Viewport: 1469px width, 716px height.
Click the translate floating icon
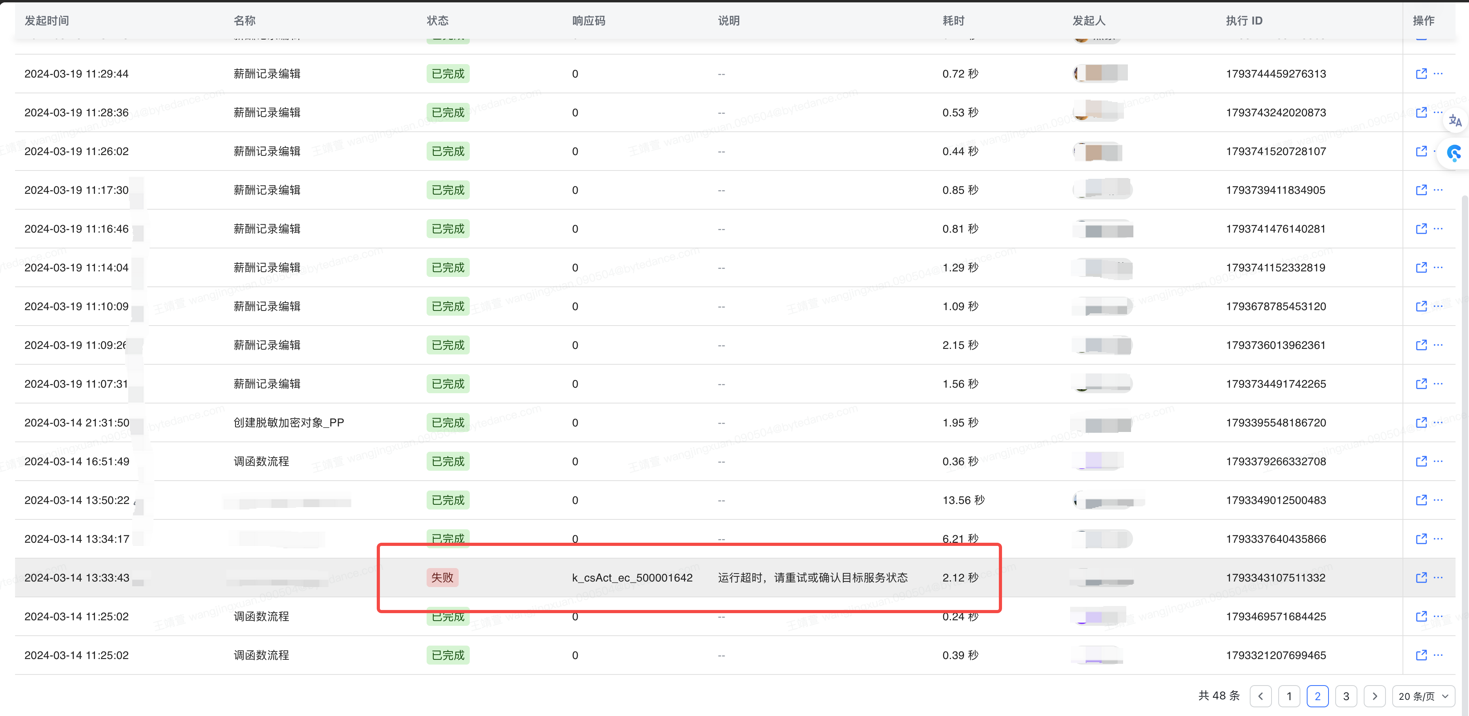point(1455,121)
